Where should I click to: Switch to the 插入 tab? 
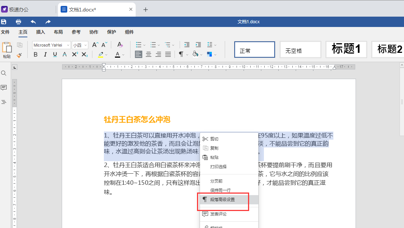40,32
